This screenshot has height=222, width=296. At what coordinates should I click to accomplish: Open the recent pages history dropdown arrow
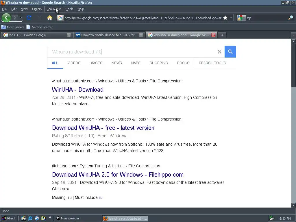(x=21, y=18)
